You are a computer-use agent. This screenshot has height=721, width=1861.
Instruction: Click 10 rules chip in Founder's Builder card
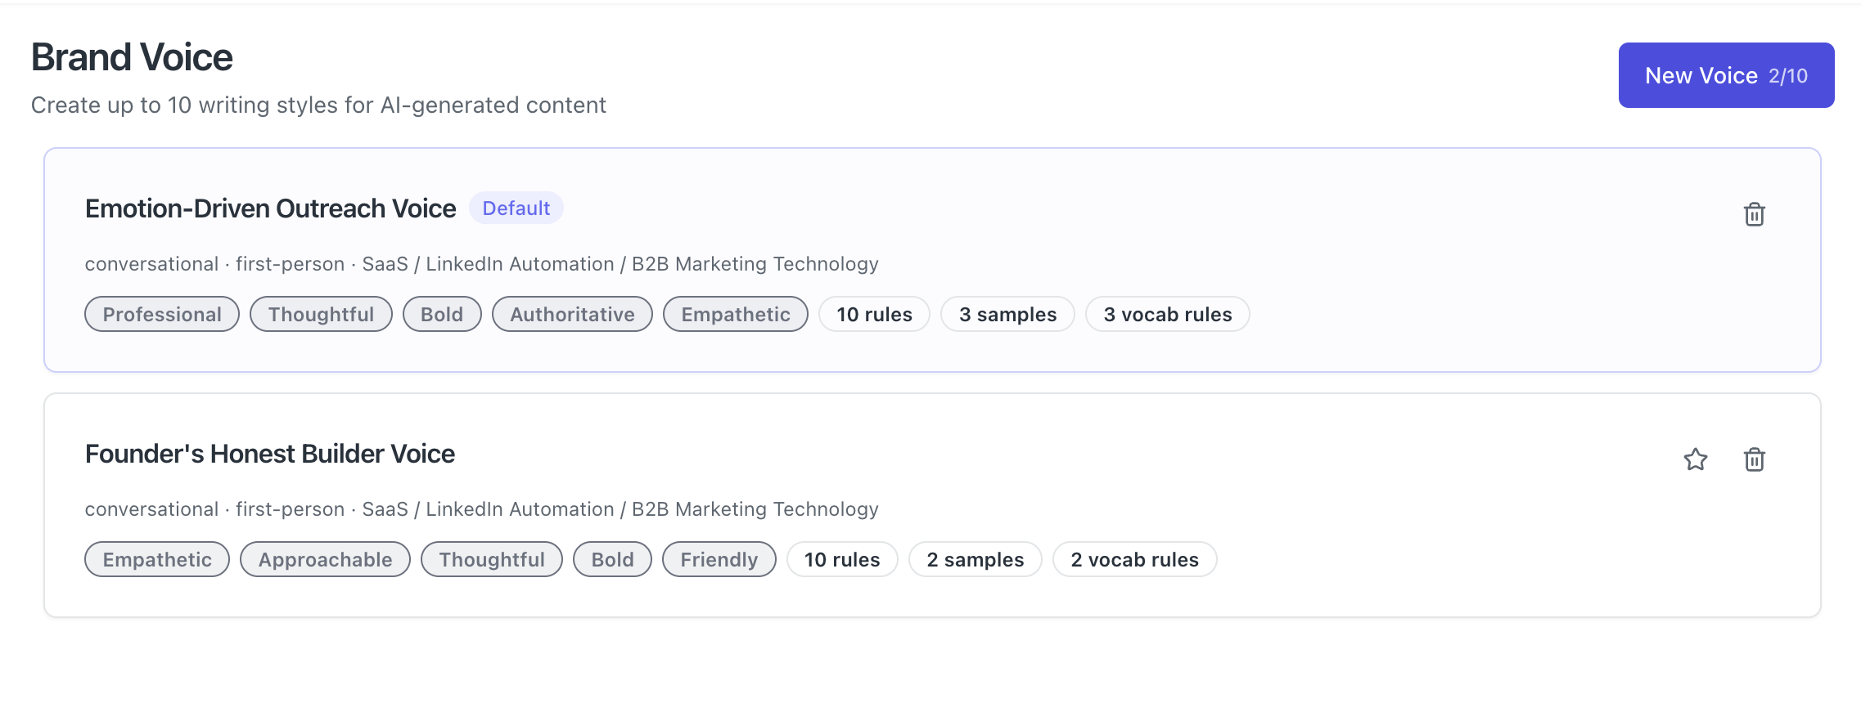tap(841, 560)
